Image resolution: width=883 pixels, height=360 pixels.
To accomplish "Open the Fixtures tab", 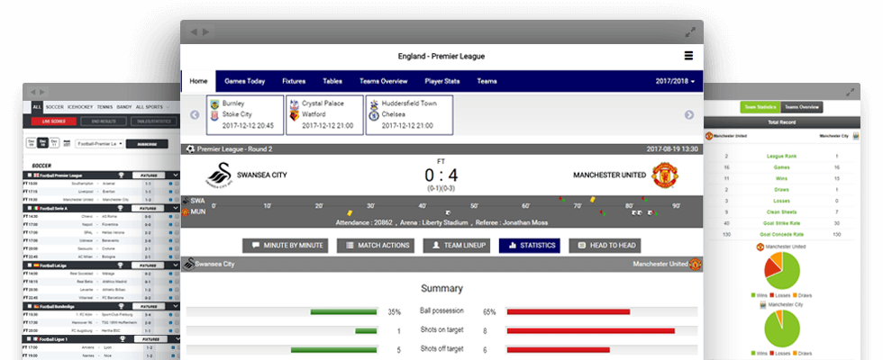I will pyautogui.click(x=294, y=82).
